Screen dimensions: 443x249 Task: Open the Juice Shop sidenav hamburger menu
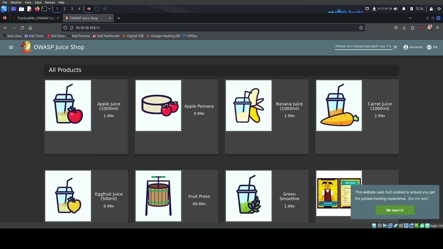click(11, 47)
